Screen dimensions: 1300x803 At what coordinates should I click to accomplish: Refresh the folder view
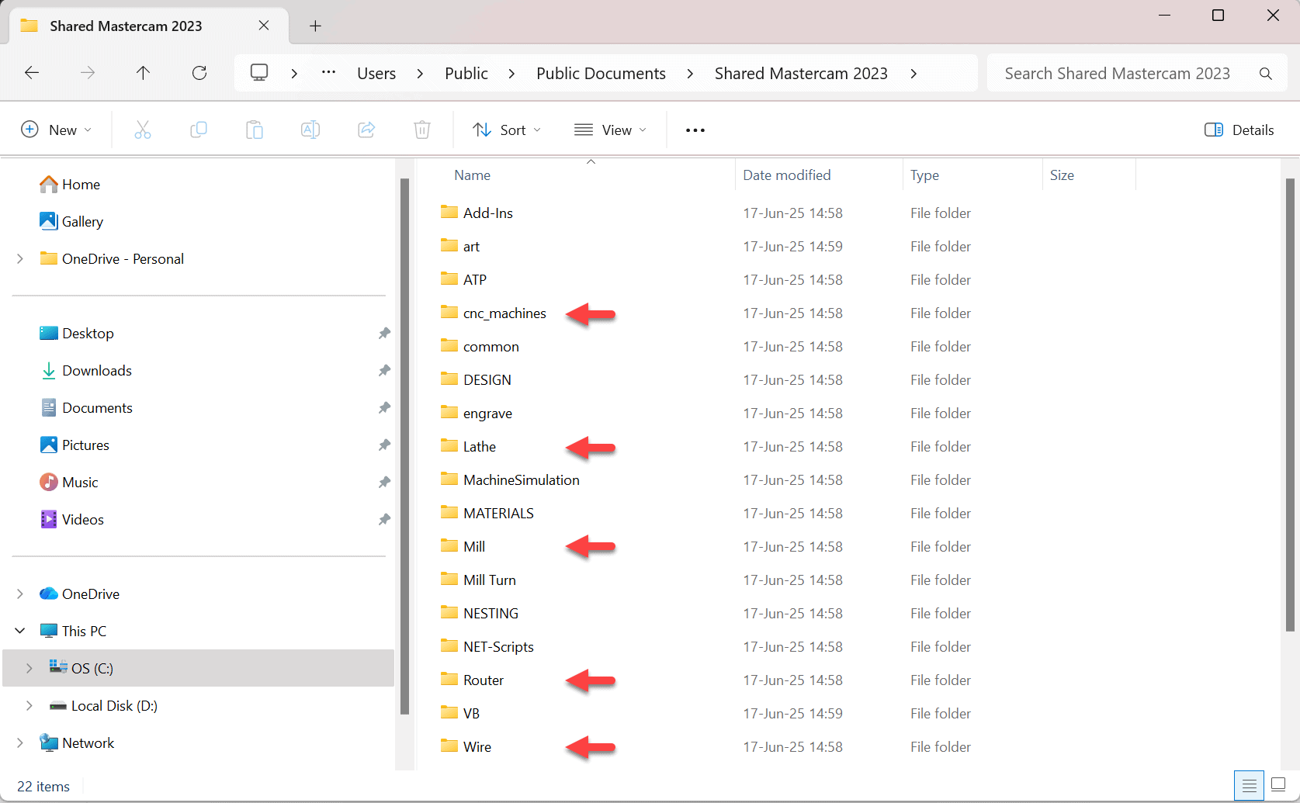point(199,72)
